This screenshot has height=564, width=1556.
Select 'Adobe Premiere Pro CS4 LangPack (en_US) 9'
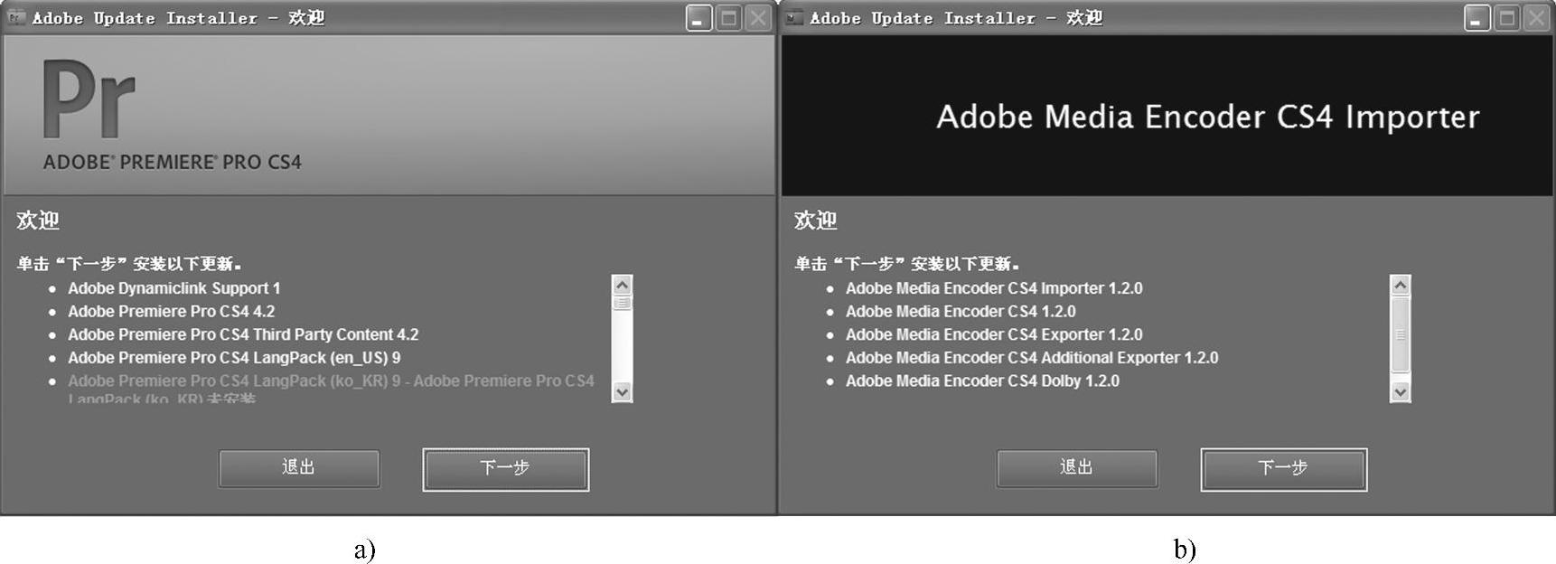tap(234, 358)
